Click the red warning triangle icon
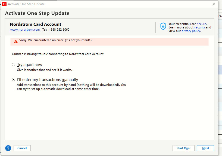The width and height of the screenshot is (222, 156). (x=16, y=42)
